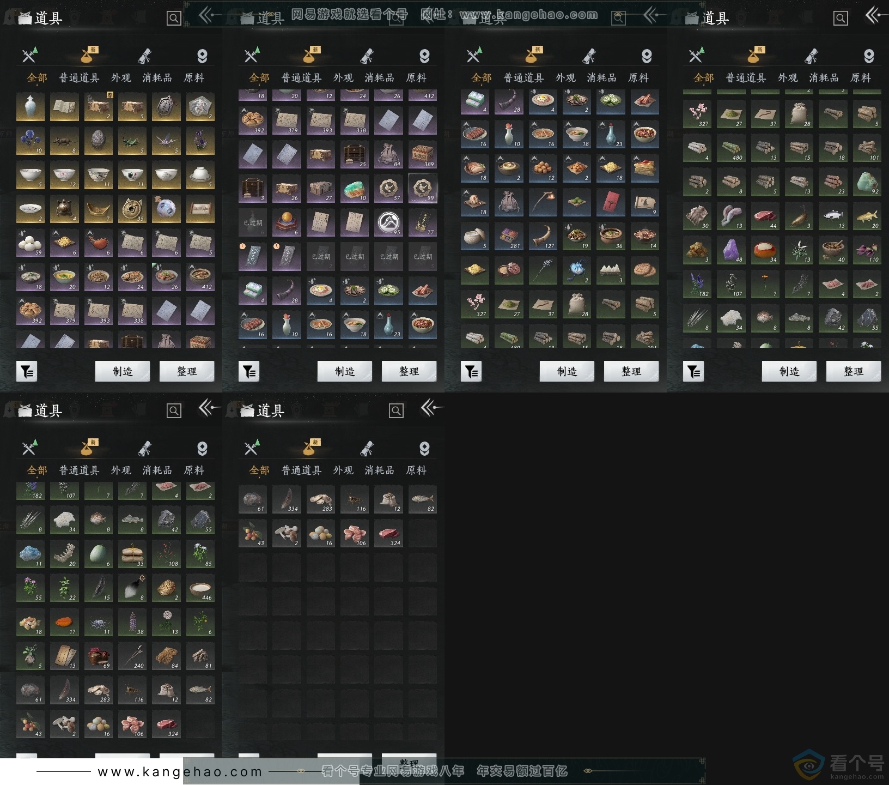Switch to 外观 tab in second top panel
Screen dimensions: 889x785
[343, 78]
